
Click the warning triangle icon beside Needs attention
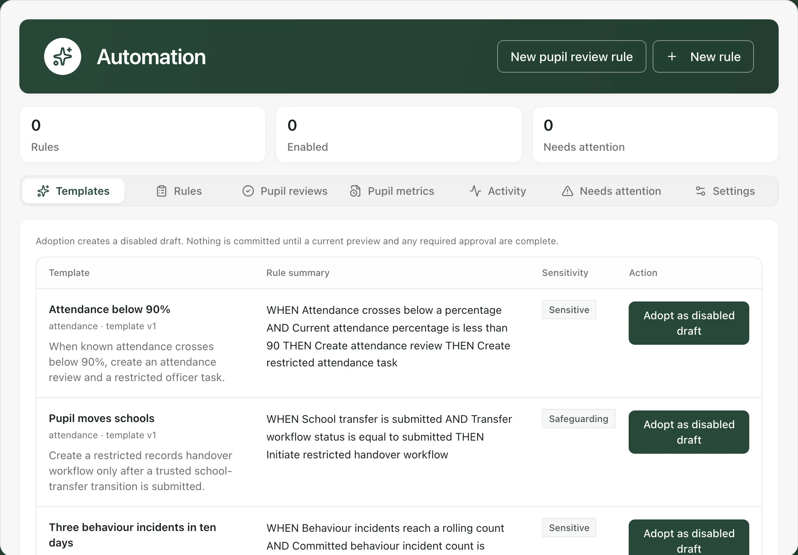(567, 191)
